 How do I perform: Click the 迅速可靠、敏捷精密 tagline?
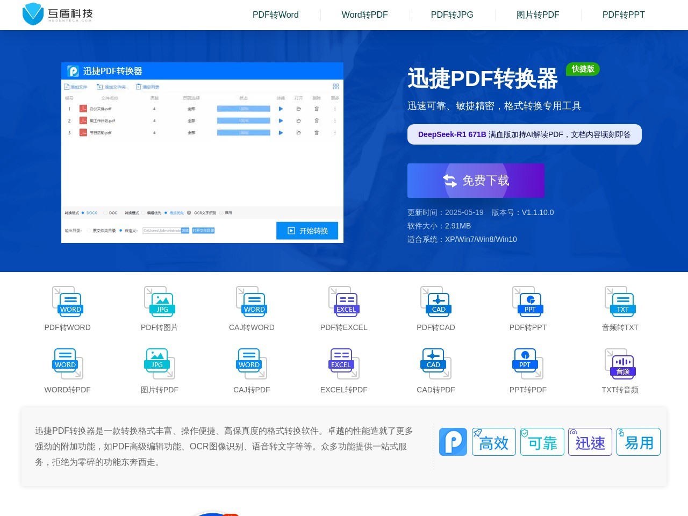[494, 106]
